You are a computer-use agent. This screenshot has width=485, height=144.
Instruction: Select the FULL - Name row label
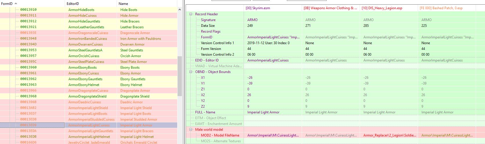click(205, 112)
